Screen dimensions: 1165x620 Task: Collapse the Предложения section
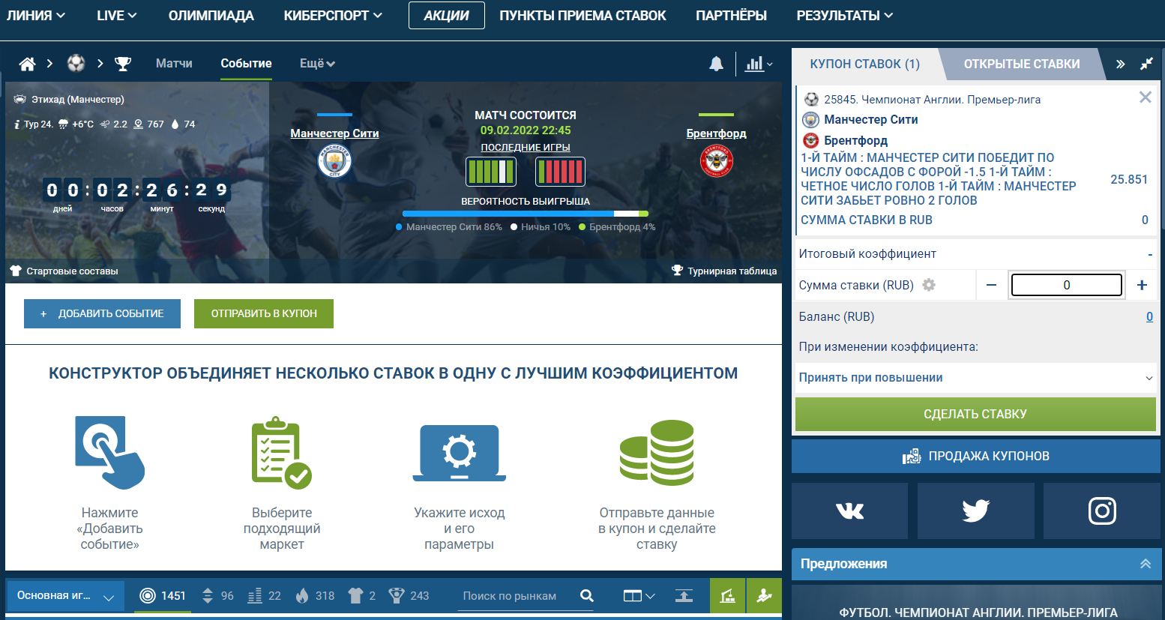1146,564
